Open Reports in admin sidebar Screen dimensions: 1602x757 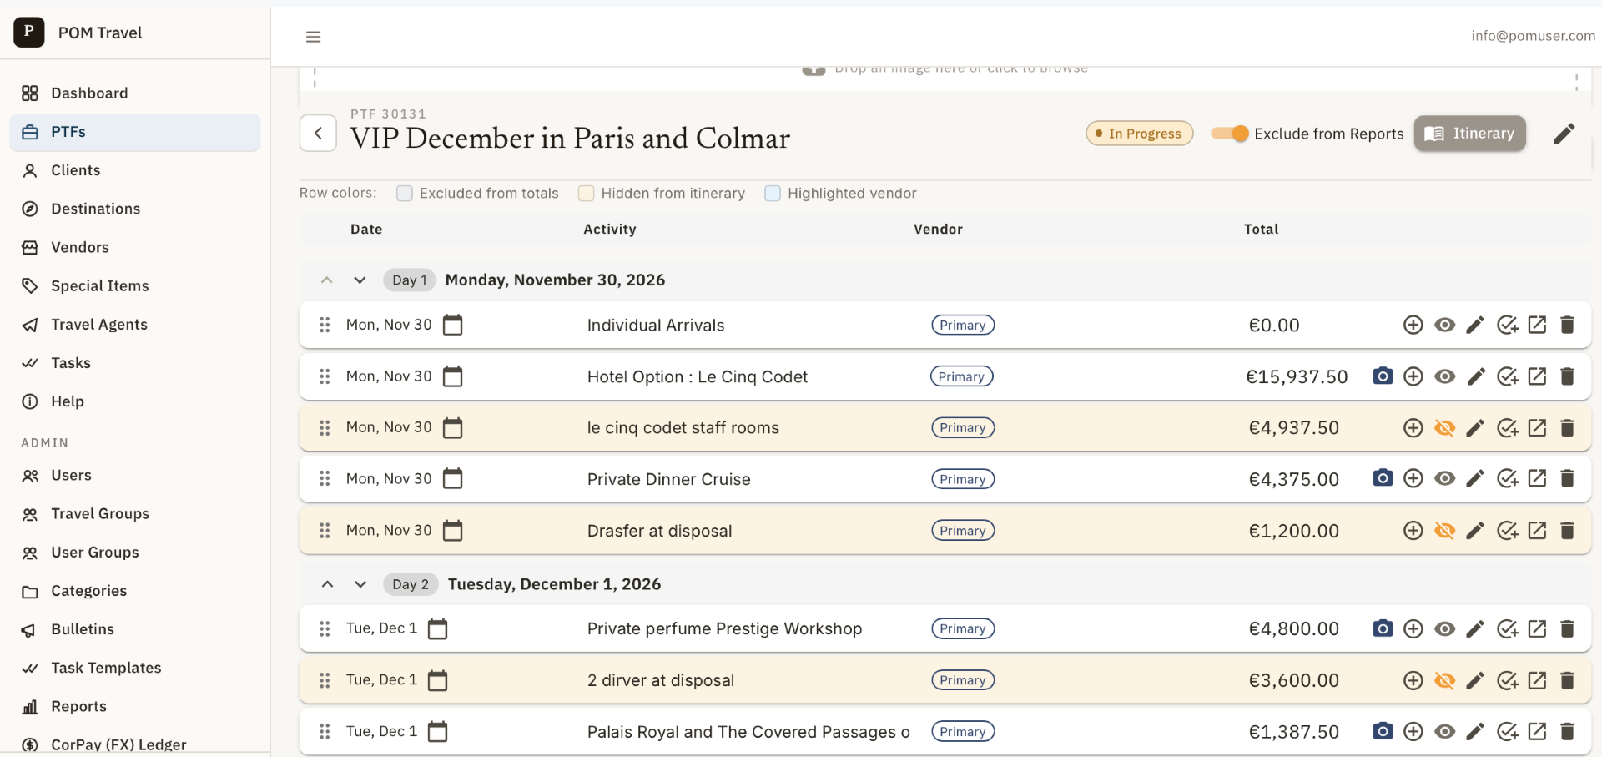click(135, 706)
